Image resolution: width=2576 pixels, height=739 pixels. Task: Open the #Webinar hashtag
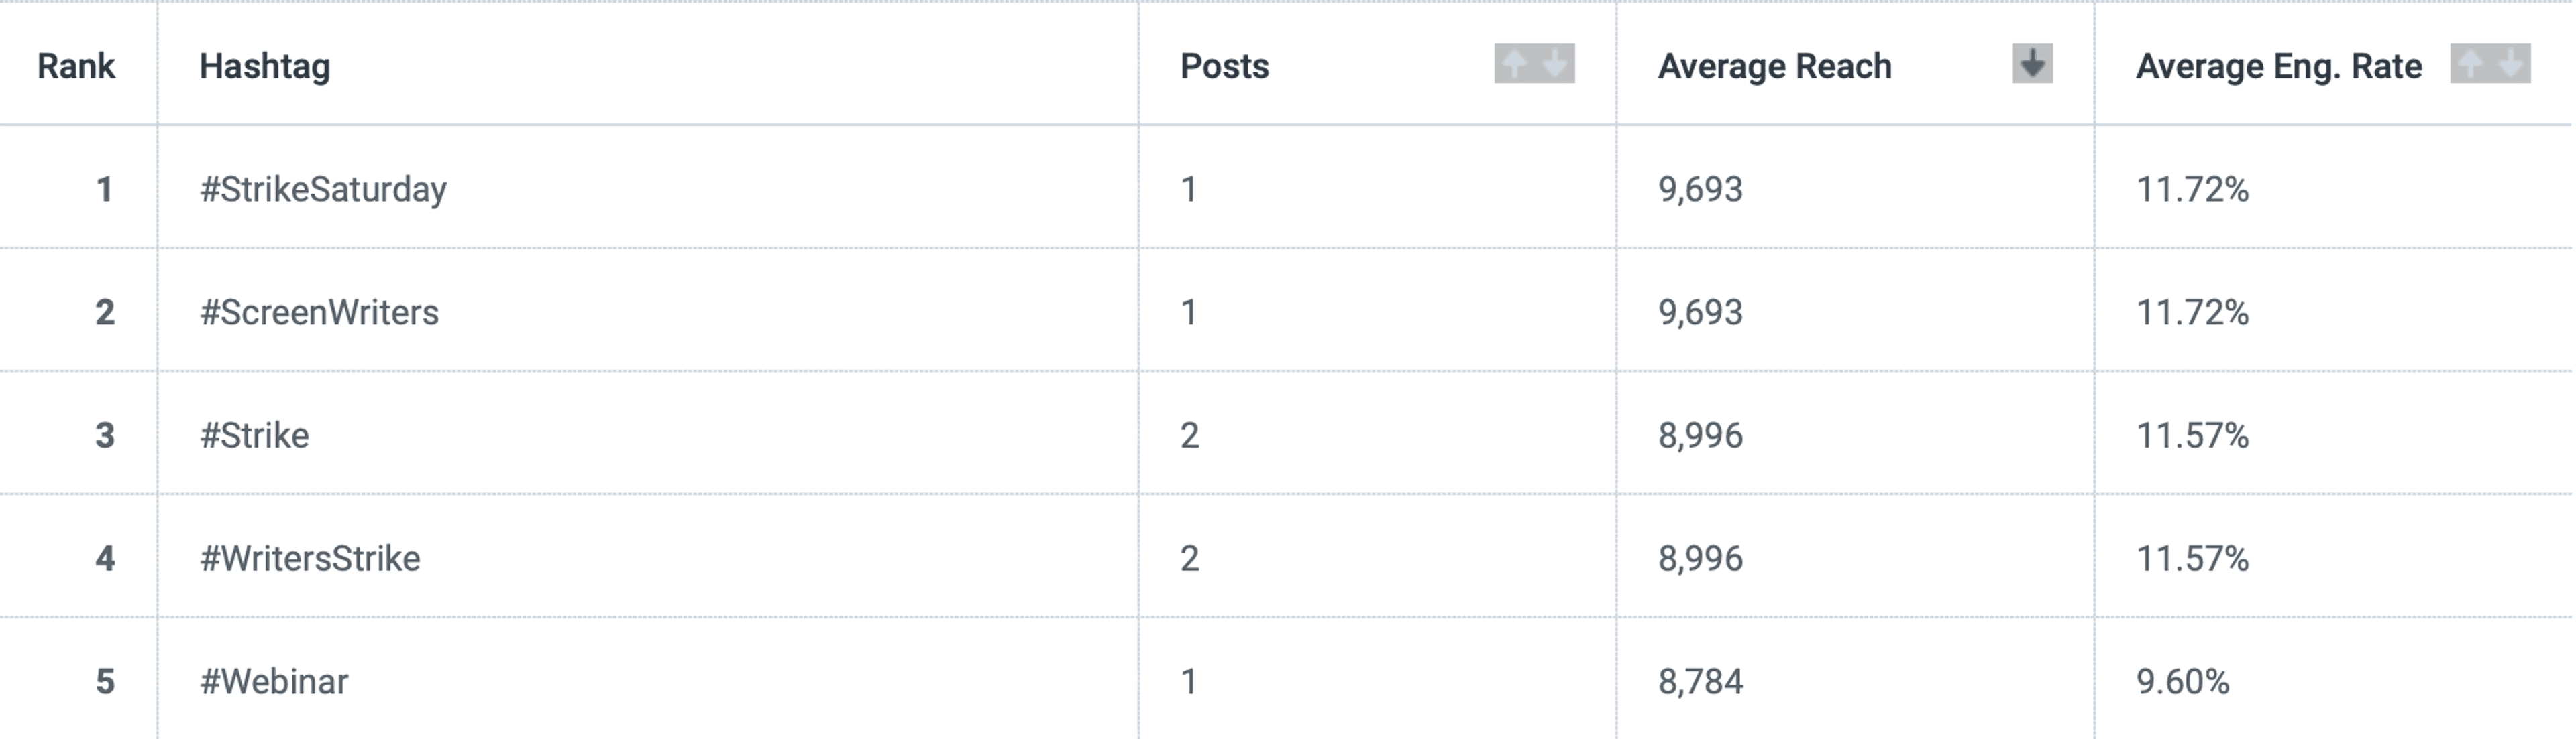pos(274,681)
